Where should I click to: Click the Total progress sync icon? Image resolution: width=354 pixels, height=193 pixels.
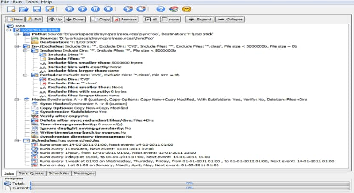[8, 183]
